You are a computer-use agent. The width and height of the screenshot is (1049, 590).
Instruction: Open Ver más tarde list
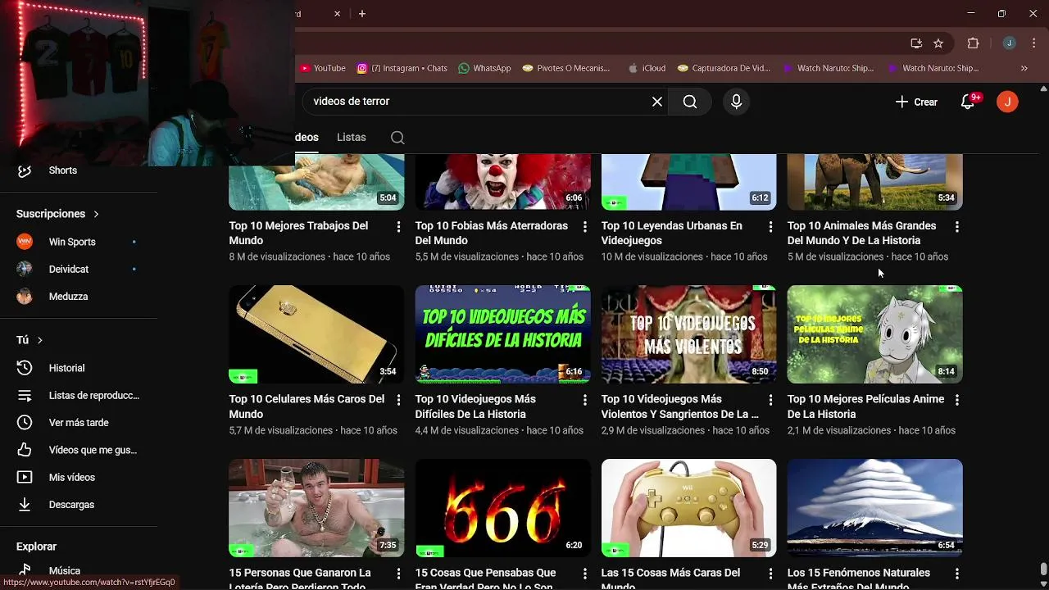click(x=79, y=423)
